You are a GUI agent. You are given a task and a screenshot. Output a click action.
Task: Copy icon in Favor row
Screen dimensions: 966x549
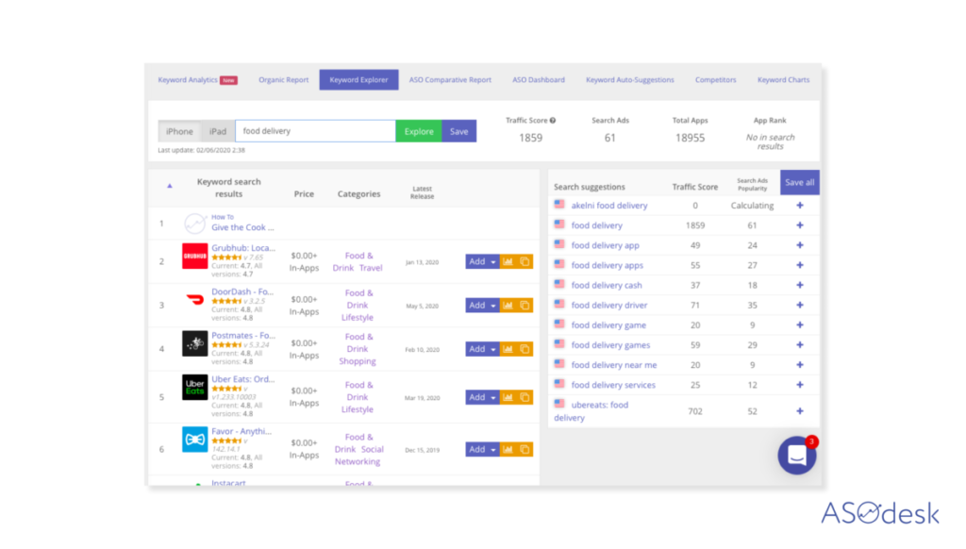click(525, 450)
